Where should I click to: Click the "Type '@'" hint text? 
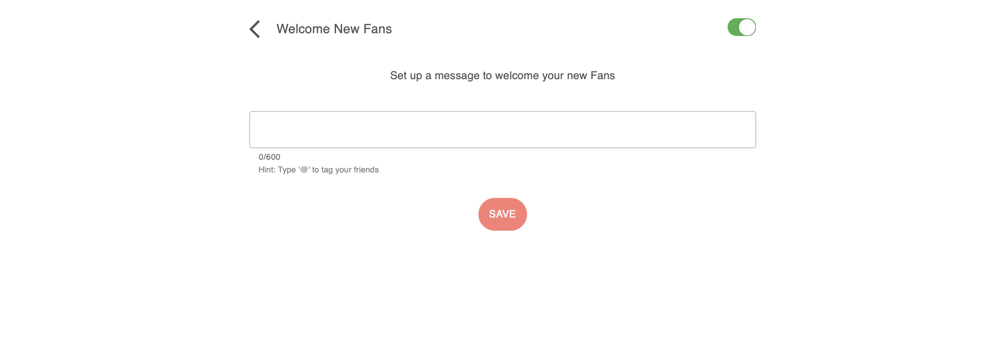pyautogui.click(x=318, y=170)
